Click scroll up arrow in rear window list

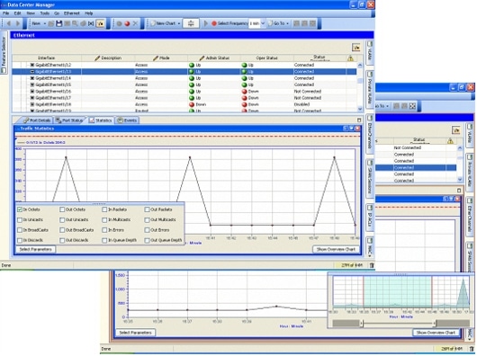[460, 148]
